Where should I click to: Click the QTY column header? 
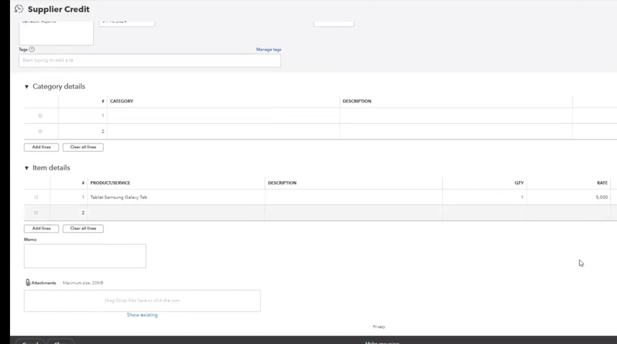(519, 183)
